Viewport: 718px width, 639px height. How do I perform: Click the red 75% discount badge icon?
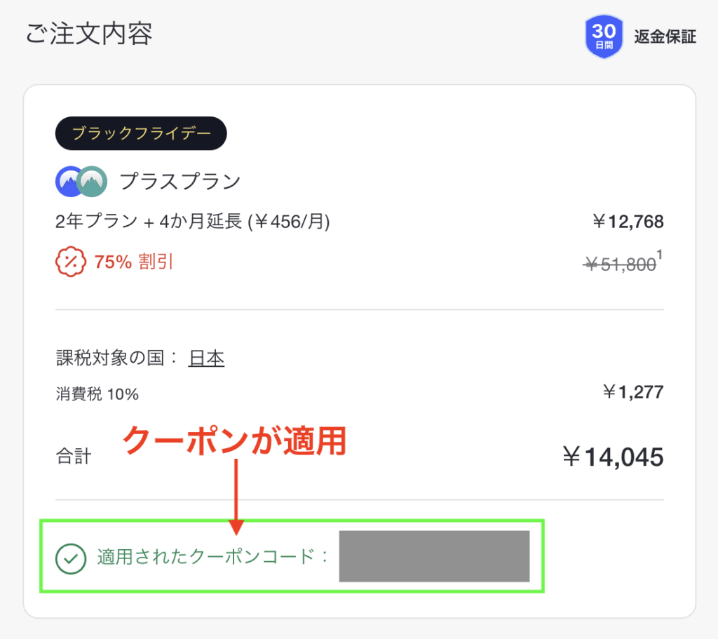pos(70,262)
